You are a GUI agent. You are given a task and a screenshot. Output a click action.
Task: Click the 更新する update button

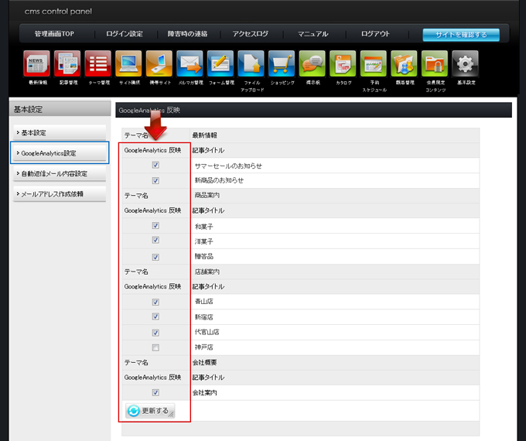pos(150,411)
